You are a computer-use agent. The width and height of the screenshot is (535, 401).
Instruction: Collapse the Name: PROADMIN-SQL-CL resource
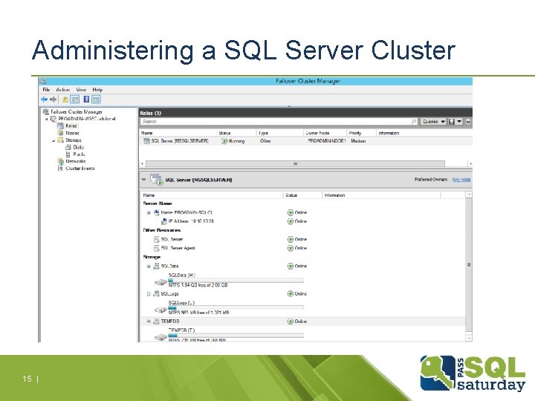click(x=149, y=213)
